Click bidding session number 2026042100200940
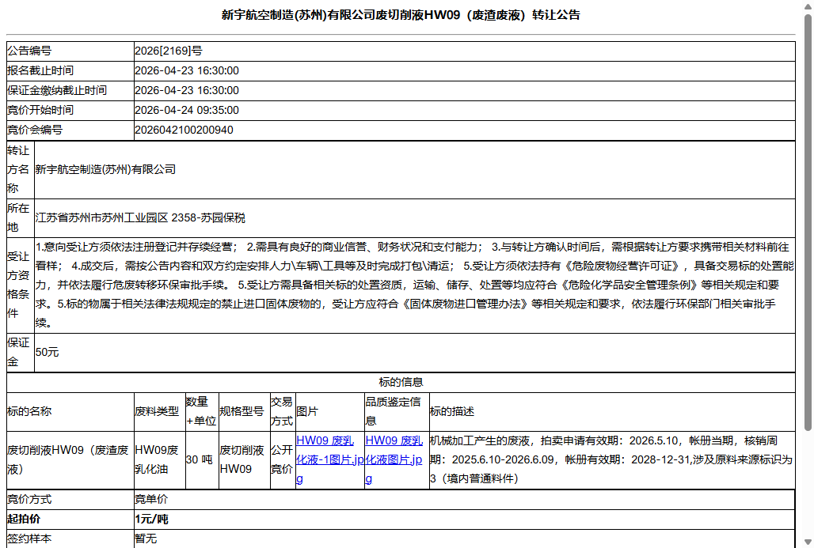Viewport: 814px width, 548px height. pos(184,130)
